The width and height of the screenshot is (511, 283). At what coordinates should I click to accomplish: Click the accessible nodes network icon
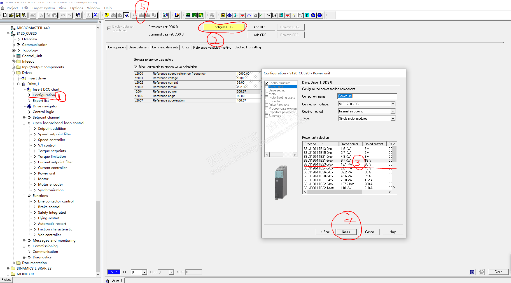(165, 15)
